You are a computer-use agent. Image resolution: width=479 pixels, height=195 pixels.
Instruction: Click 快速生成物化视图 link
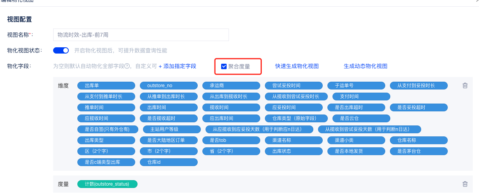pyautogui.click(x=297, y=66)
